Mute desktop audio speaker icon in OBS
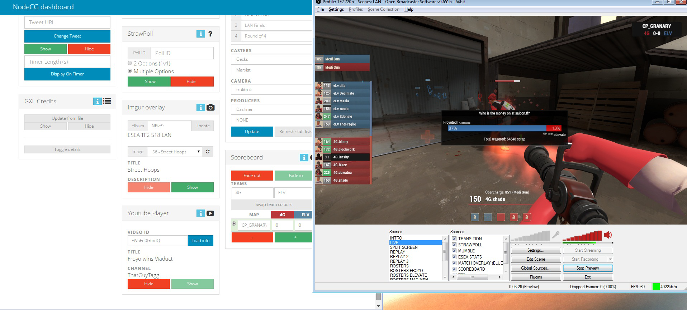The image size is (687, 310). (x=608, y=235)
